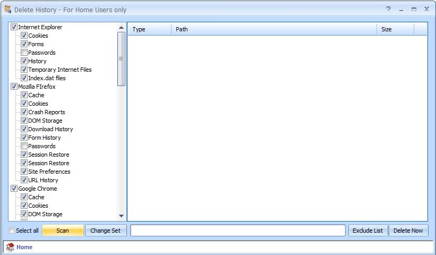Click the Delete Now button

click(408, 231)
